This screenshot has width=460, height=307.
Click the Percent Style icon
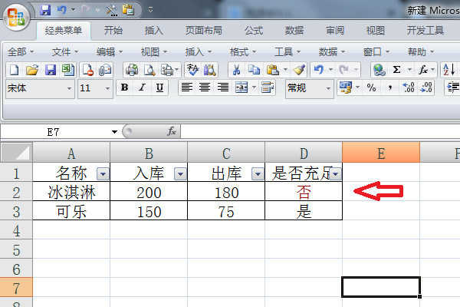[x=371, y=87]
